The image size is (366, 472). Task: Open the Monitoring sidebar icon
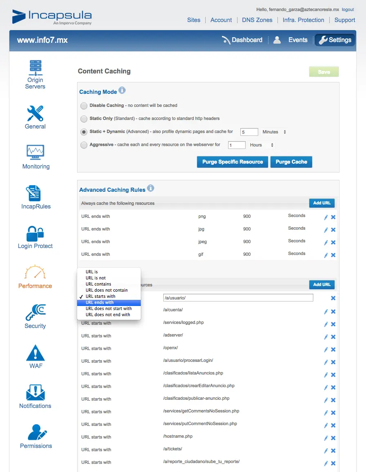click(35, 152)
